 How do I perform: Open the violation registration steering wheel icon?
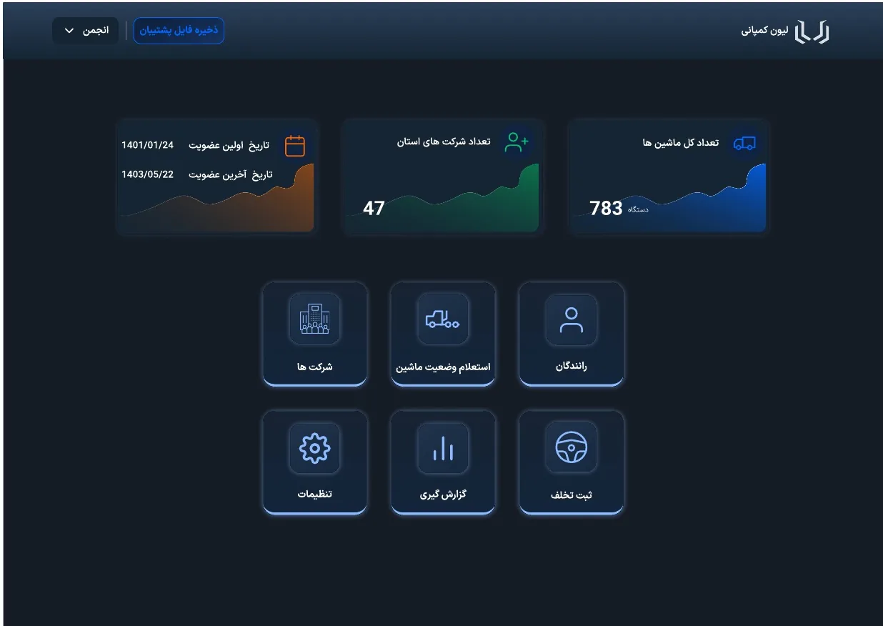point(572,447)
